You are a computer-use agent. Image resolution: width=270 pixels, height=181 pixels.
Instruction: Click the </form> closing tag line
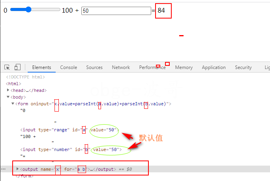point(24,176)
